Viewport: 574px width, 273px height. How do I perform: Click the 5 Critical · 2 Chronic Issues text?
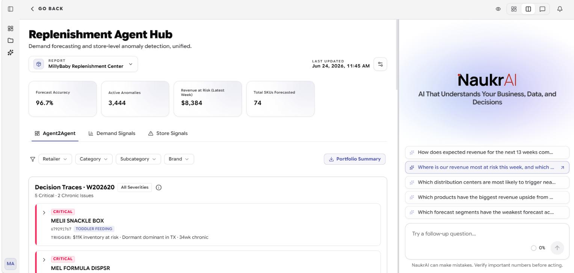(64, 195)
